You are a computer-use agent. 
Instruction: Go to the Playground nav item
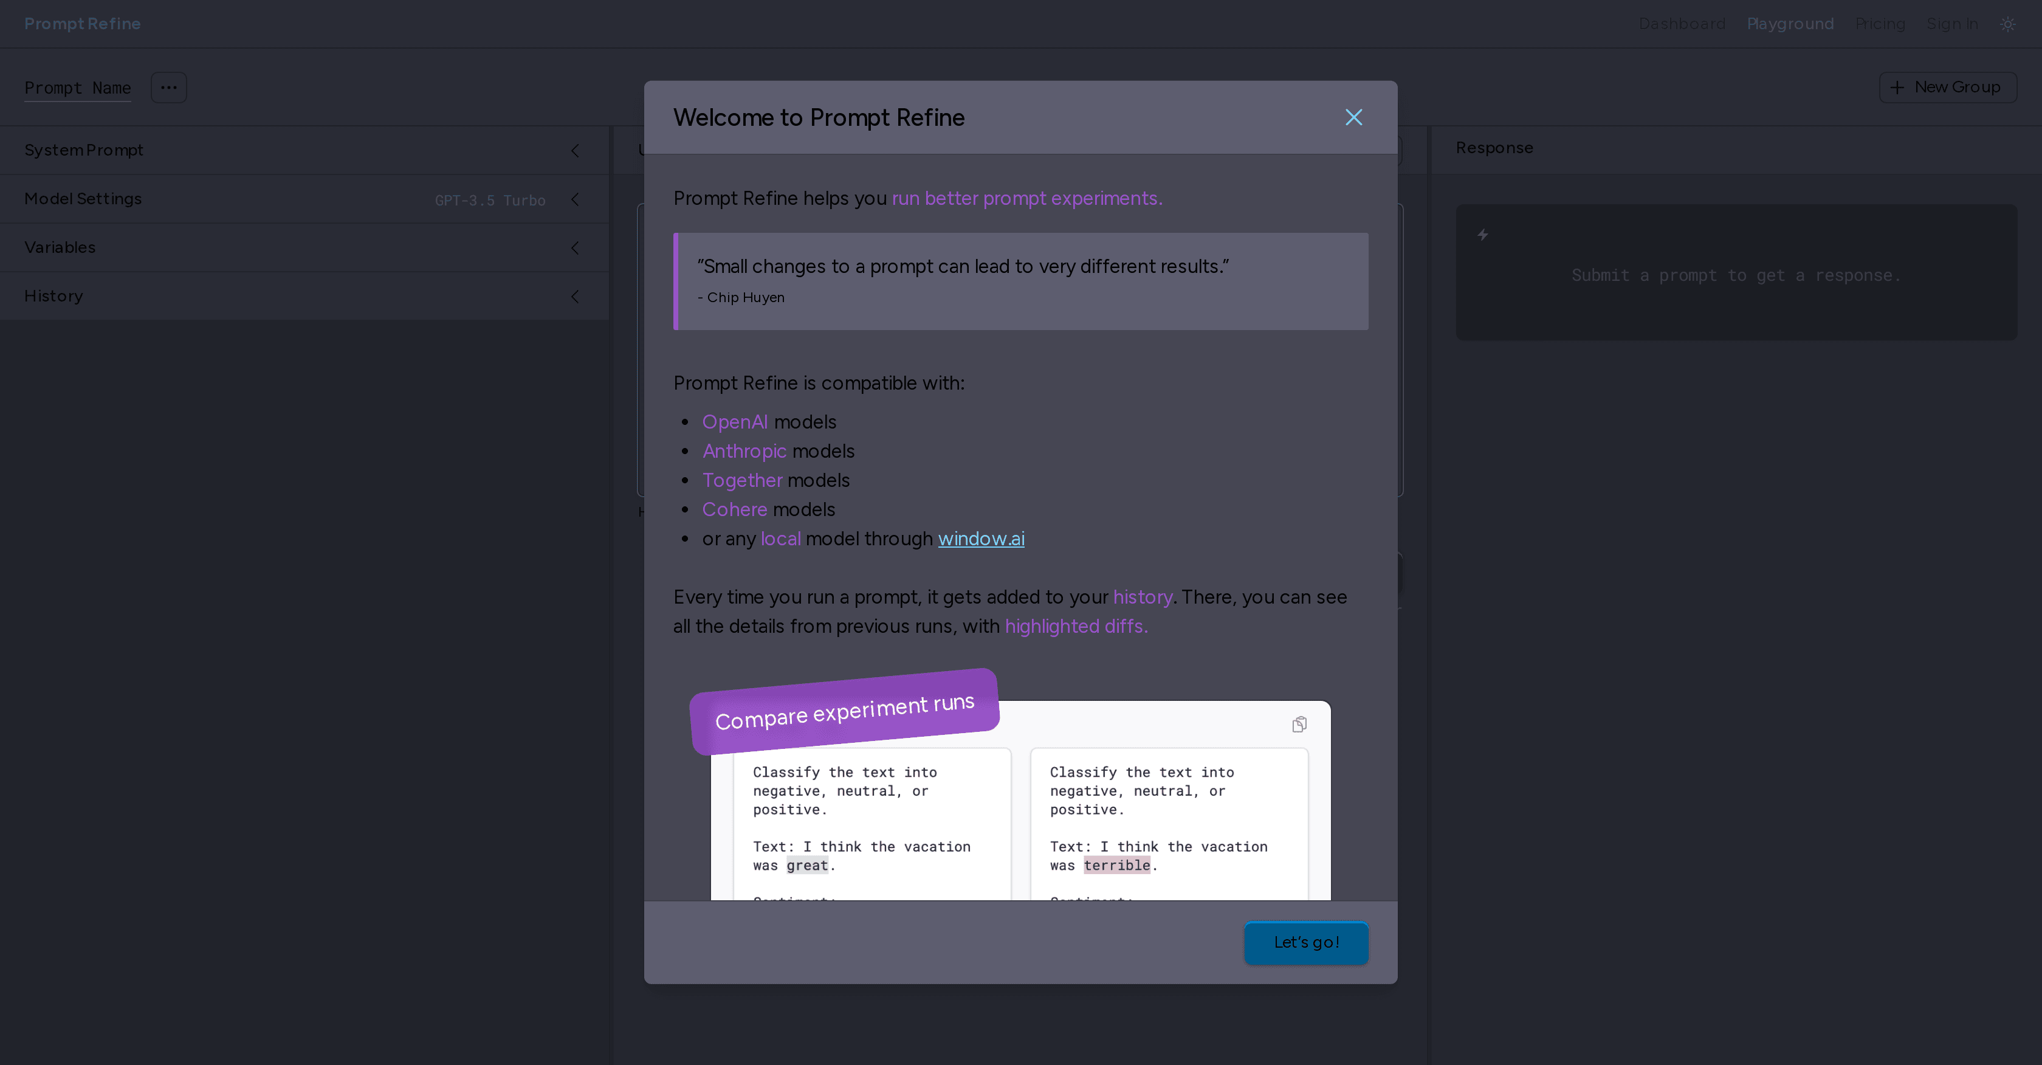tap(1790, 24)
